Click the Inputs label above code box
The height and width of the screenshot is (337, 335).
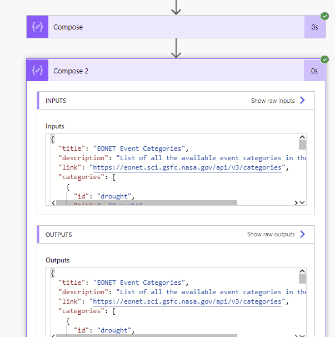pyautogui.click(x=55, y=126)
